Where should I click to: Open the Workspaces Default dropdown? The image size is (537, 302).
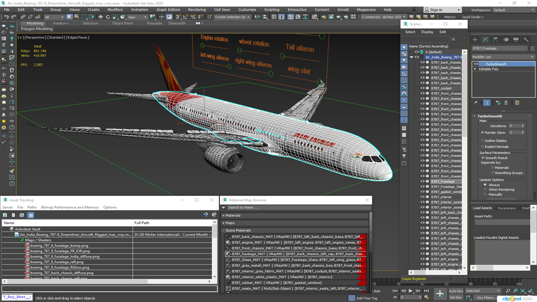[x=514, y=10]
